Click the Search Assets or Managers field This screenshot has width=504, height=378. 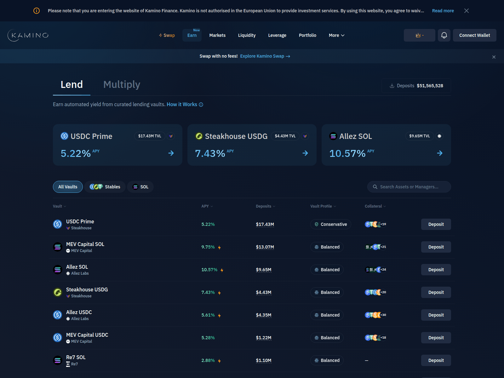point(409,186)
